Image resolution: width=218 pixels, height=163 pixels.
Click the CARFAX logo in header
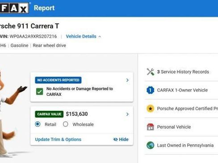tap(14, 8)
